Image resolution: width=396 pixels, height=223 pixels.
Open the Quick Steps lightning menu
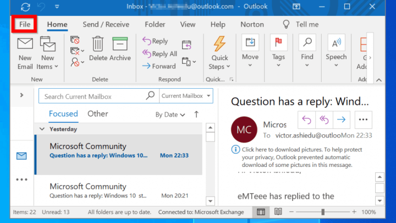coord(219,53)
